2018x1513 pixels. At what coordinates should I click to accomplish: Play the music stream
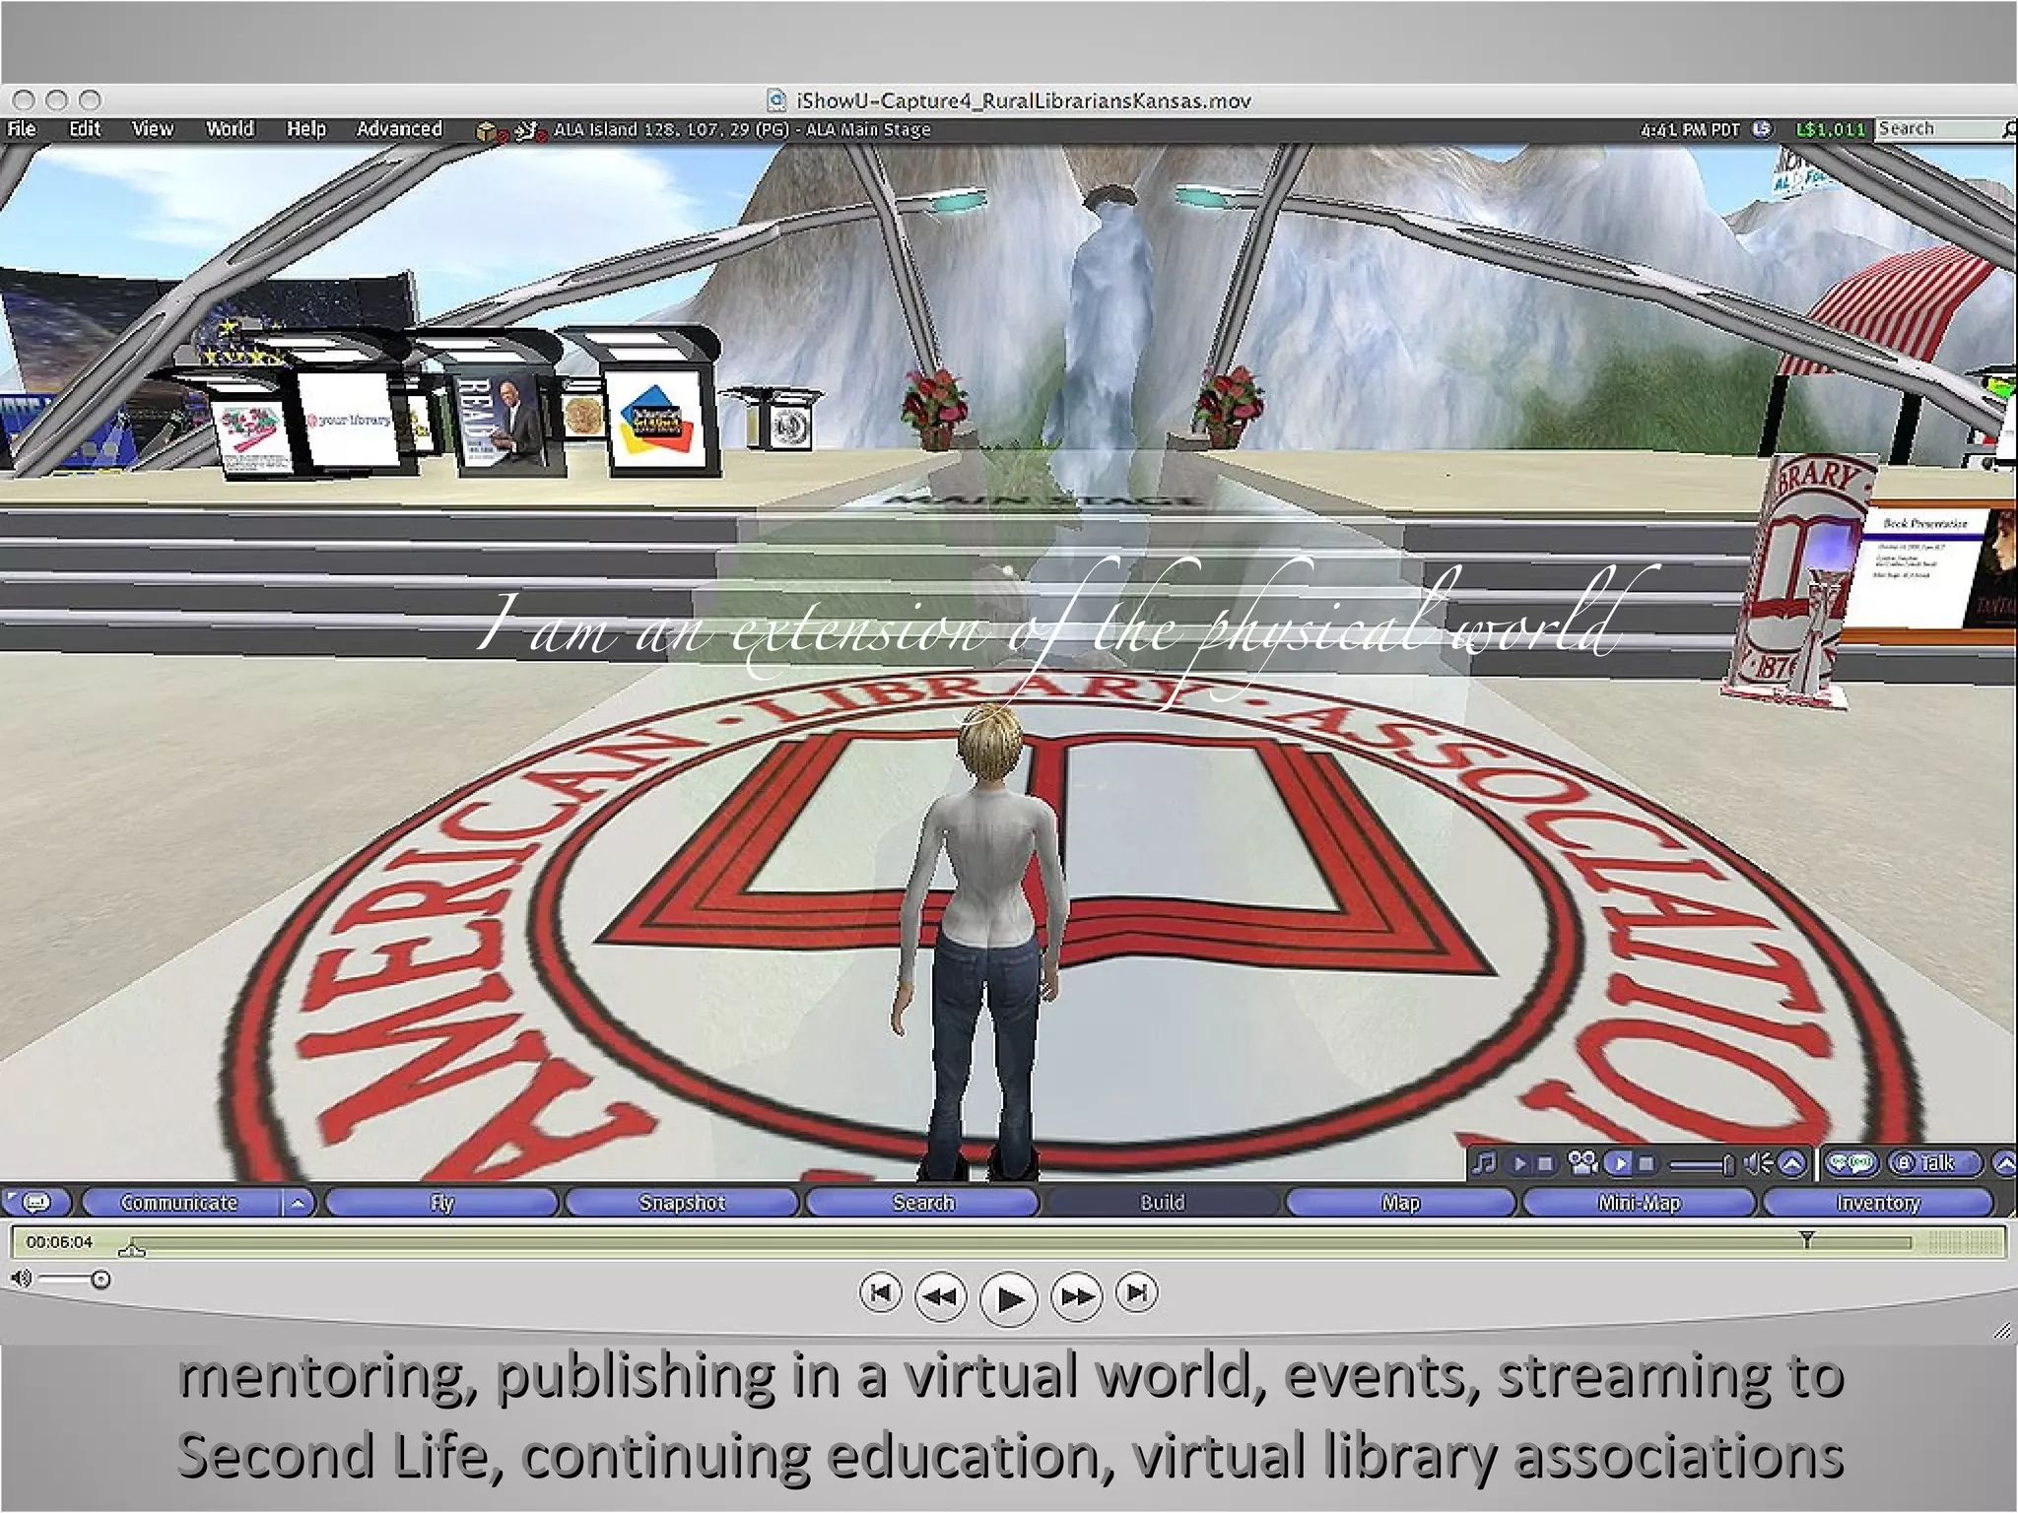point(1520,1163)
